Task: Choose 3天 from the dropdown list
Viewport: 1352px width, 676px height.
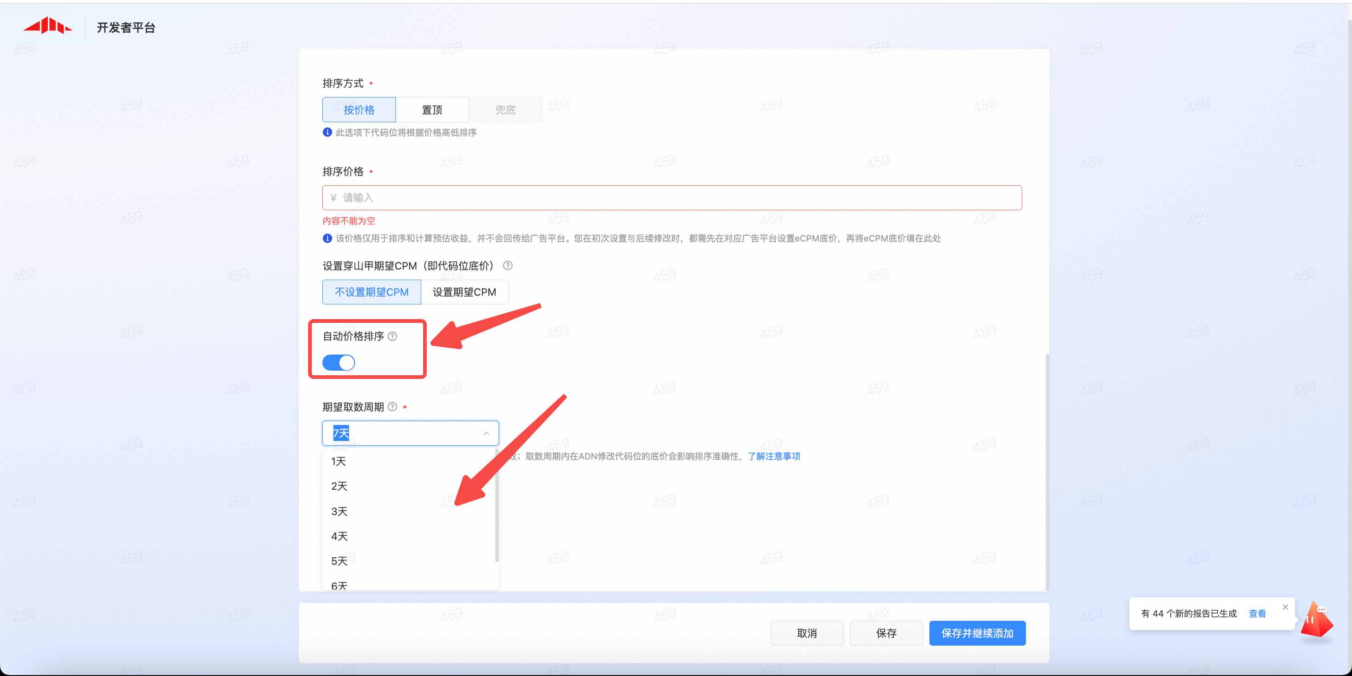Action: (339, 511)
